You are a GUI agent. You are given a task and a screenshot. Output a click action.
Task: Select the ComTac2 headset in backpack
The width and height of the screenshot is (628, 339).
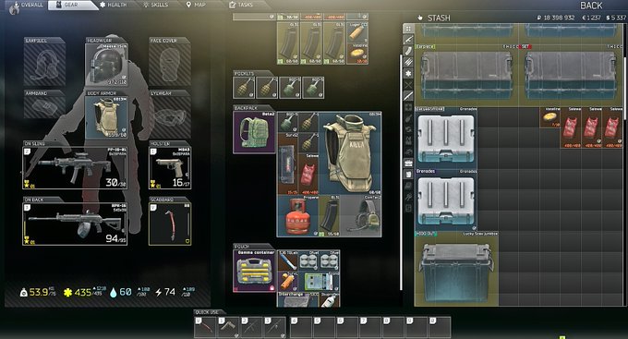pyautogui.click(x=360, y=216)
